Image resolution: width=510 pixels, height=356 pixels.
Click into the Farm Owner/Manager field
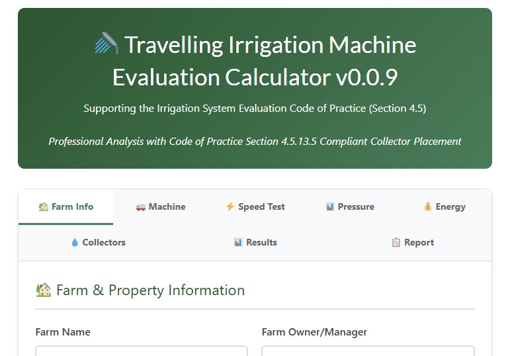tap(368, 351)
